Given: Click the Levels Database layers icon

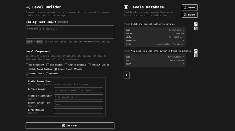Looking at the screenshot, I should tap(126, 7).
